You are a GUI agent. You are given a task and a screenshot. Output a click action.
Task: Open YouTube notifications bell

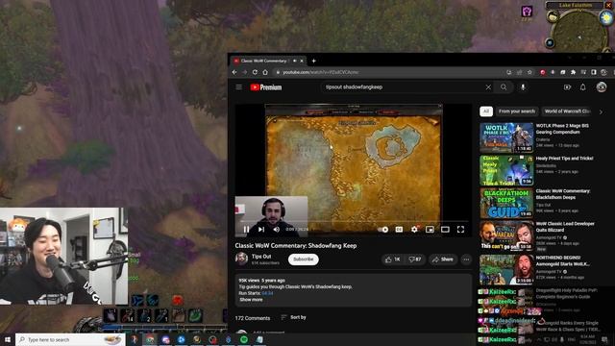pyautogui.click(x=583, y=87)
